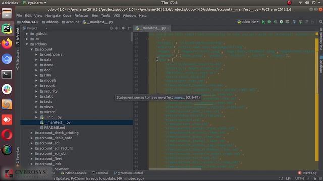The height and width of the screenshot is (181, 323).
Task: Click the Profile run icon
Action: 281,22
